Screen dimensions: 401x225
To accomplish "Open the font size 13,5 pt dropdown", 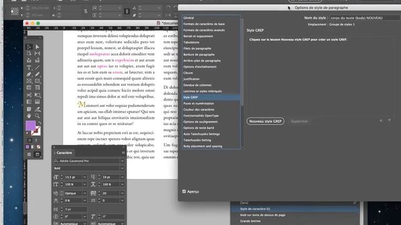I will [x=85, y=177].
